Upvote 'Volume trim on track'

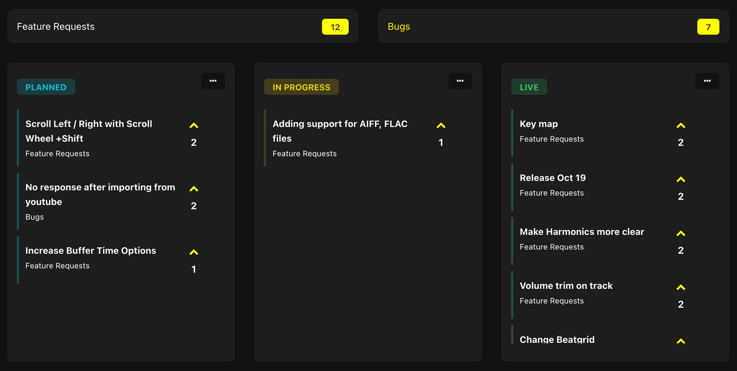point(680,287)
